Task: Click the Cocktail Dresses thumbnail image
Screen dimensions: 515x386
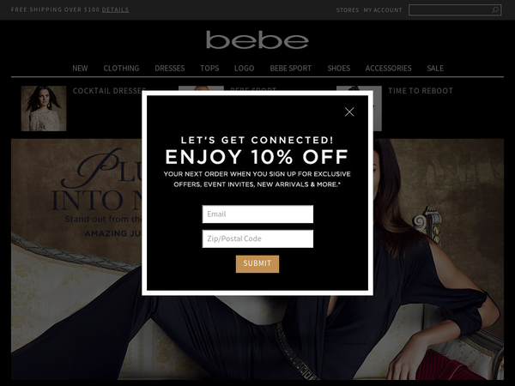Action: pyautogui.click(x=44, y=109)
